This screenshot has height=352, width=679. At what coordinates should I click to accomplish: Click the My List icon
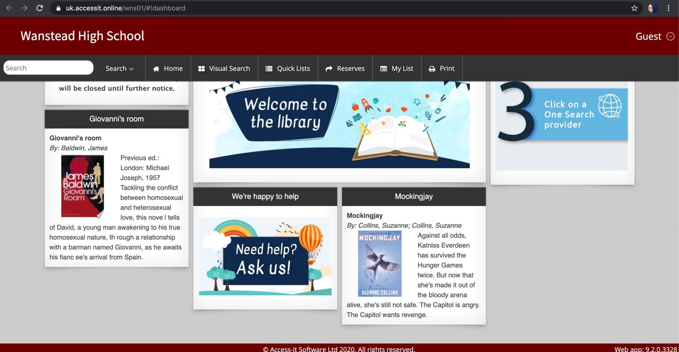pyautogui.click(x=384, y=69)
